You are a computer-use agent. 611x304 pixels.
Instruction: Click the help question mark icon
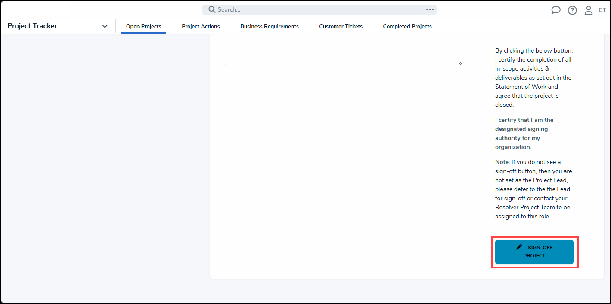click(572, 9)
